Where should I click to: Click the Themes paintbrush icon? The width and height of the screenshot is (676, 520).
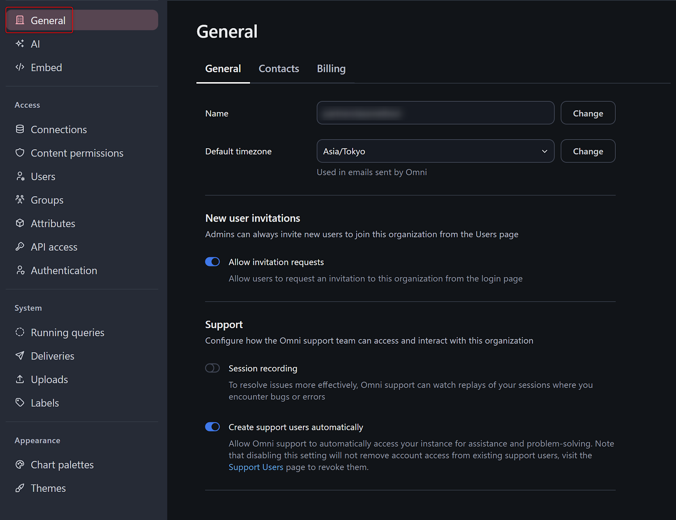[20, 488]
